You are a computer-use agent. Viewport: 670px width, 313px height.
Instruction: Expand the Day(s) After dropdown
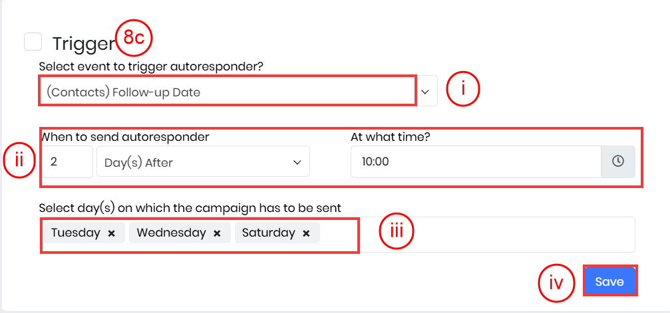point(203,162)
